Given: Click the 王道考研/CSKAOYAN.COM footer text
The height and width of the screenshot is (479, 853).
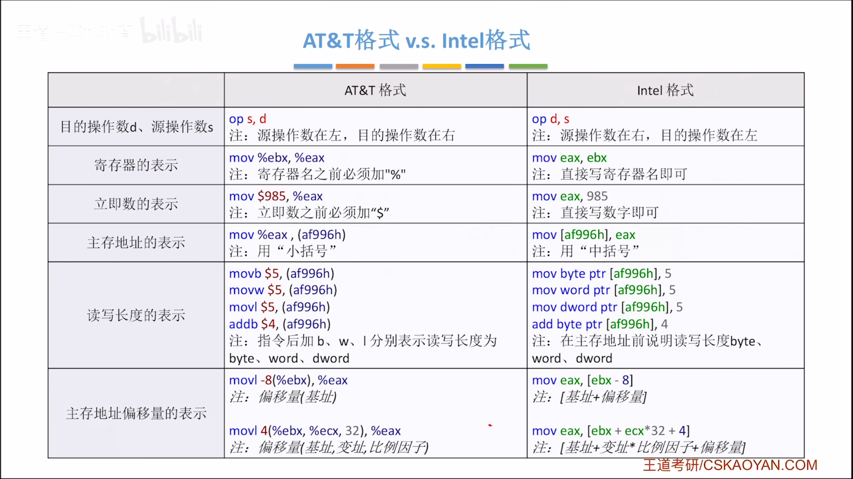Looking at the screenshot, I should click(730, 465).
